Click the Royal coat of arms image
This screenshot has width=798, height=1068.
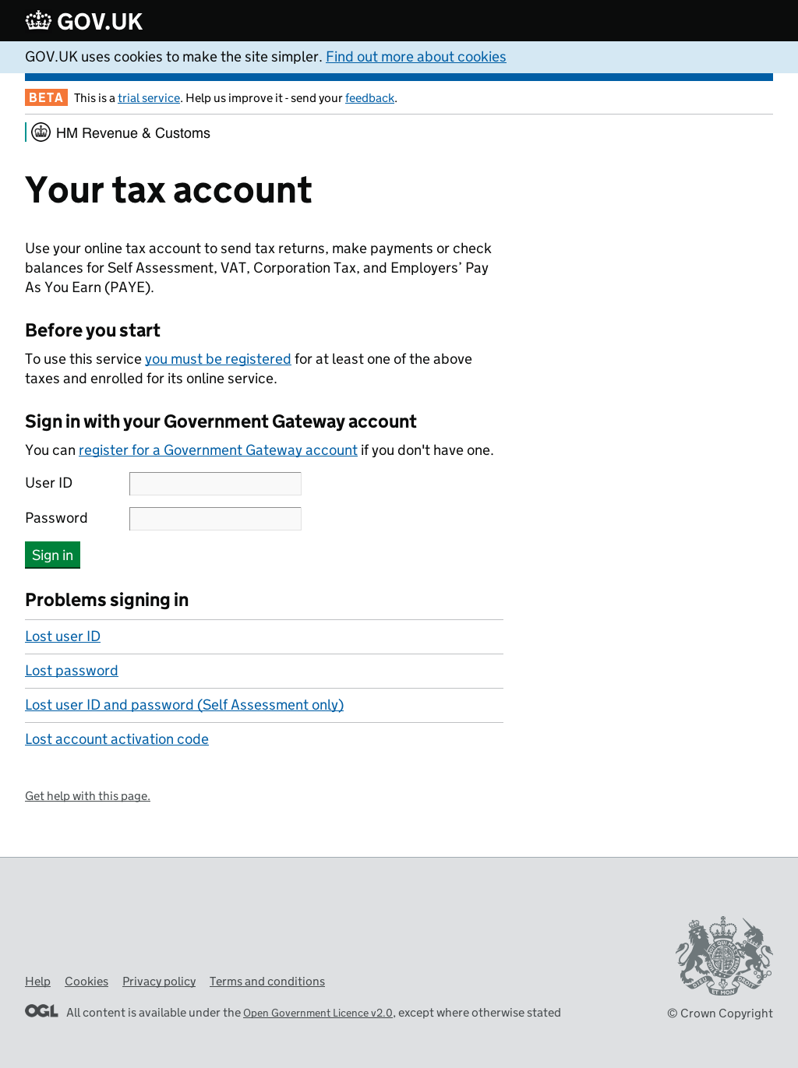click(x=724, y=956)
